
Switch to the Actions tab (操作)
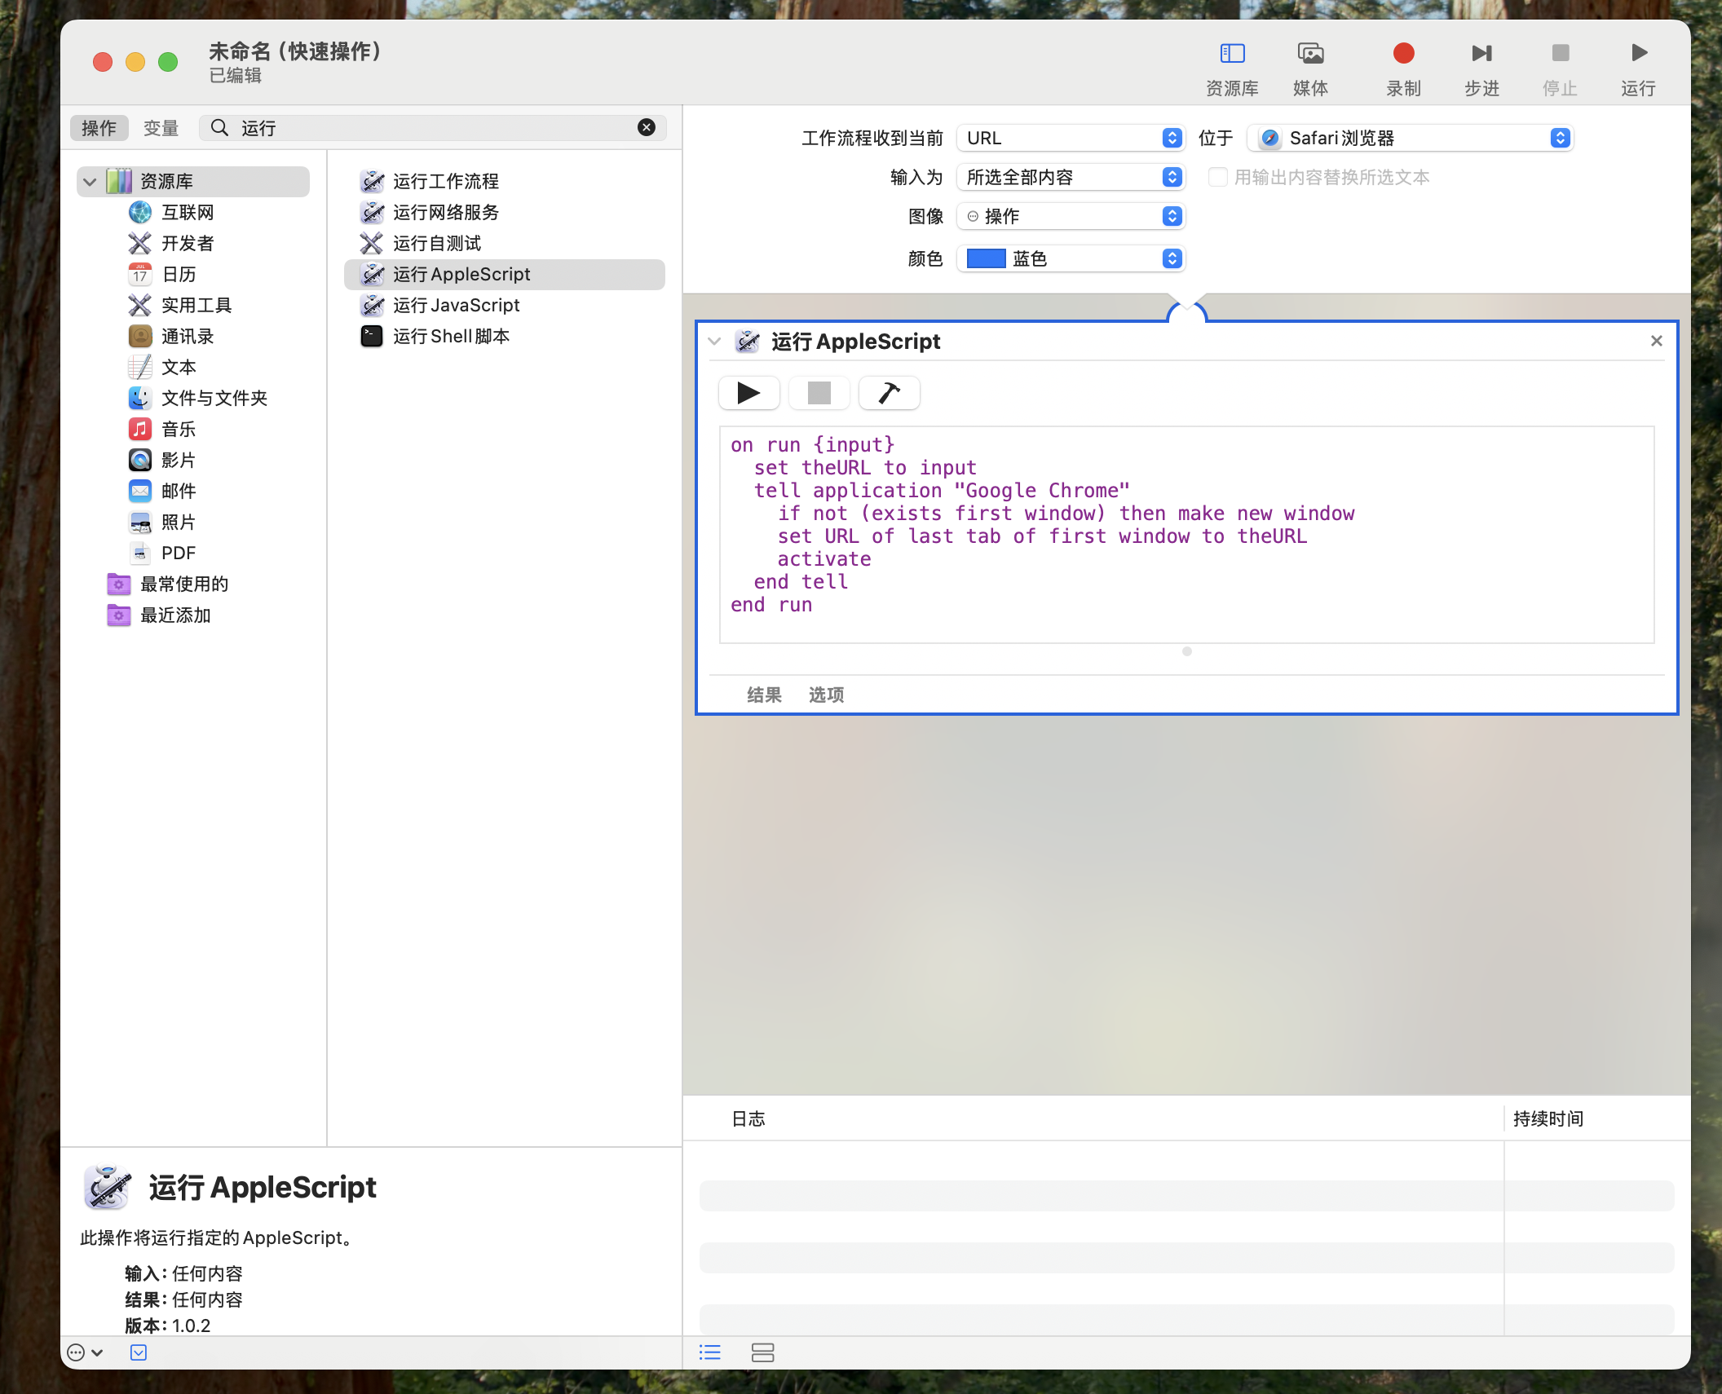[99, 128]
